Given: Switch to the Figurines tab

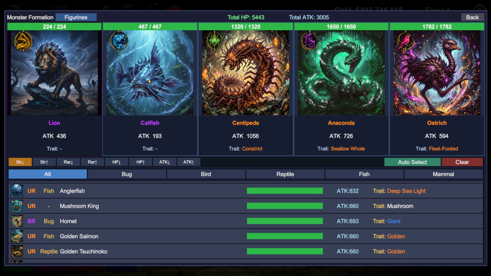Looking at the screenshot, I should (x=76, y=17).
